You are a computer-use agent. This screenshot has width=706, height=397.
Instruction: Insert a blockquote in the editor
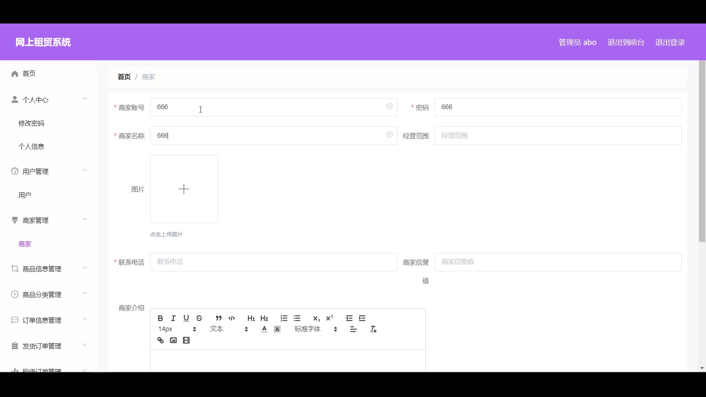(219, 318)
